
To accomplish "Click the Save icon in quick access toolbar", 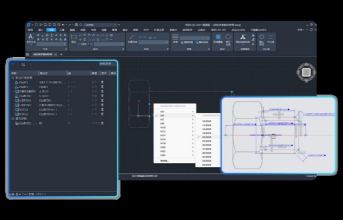I will tap(46, 25).
